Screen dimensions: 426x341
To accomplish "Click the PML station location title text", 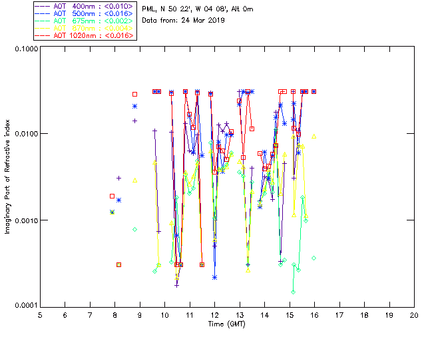I will 194,9.
